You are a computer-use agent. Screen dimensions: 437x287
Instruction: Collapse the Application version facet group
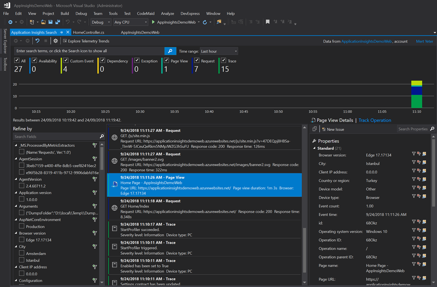(16, 193)
